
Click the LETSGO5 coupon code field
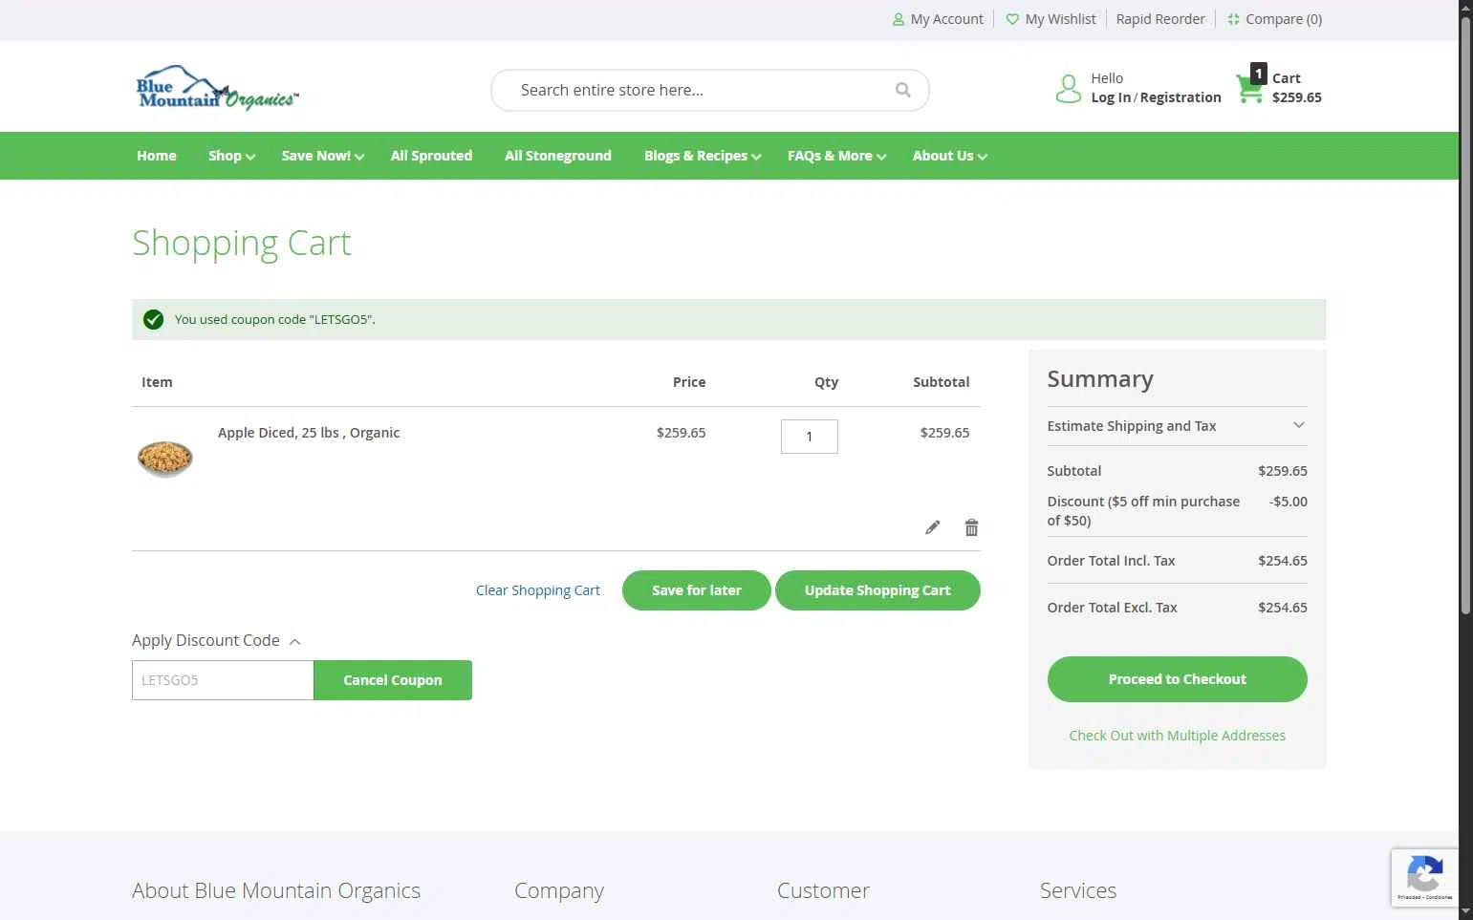(223, 680)
